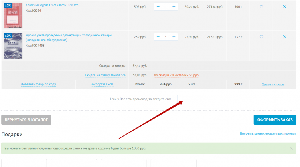Image resolution: width=300 pixels, height=167 pixels.
Task: Click Добавить товар по коду link
Action: point(38,84)
